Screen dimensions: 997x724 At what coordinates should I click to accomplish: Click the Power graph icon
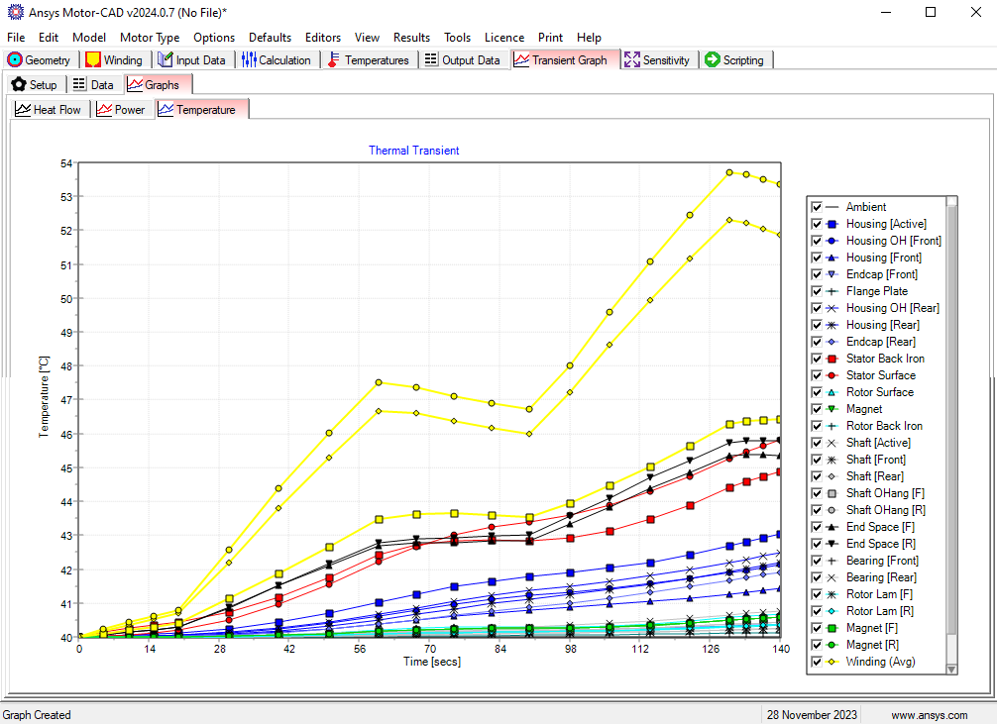click(x=104, y=109)
